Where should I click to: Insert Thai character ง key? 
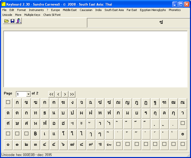[72, 103]
